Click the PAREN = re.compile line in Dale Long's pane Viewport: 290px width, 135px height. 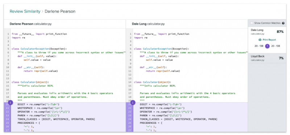[161, 116]
